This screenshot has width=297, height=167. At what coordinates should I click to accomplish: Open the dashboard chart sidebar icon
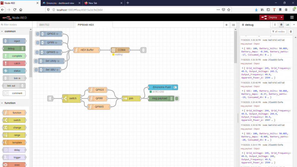point(287,25)
